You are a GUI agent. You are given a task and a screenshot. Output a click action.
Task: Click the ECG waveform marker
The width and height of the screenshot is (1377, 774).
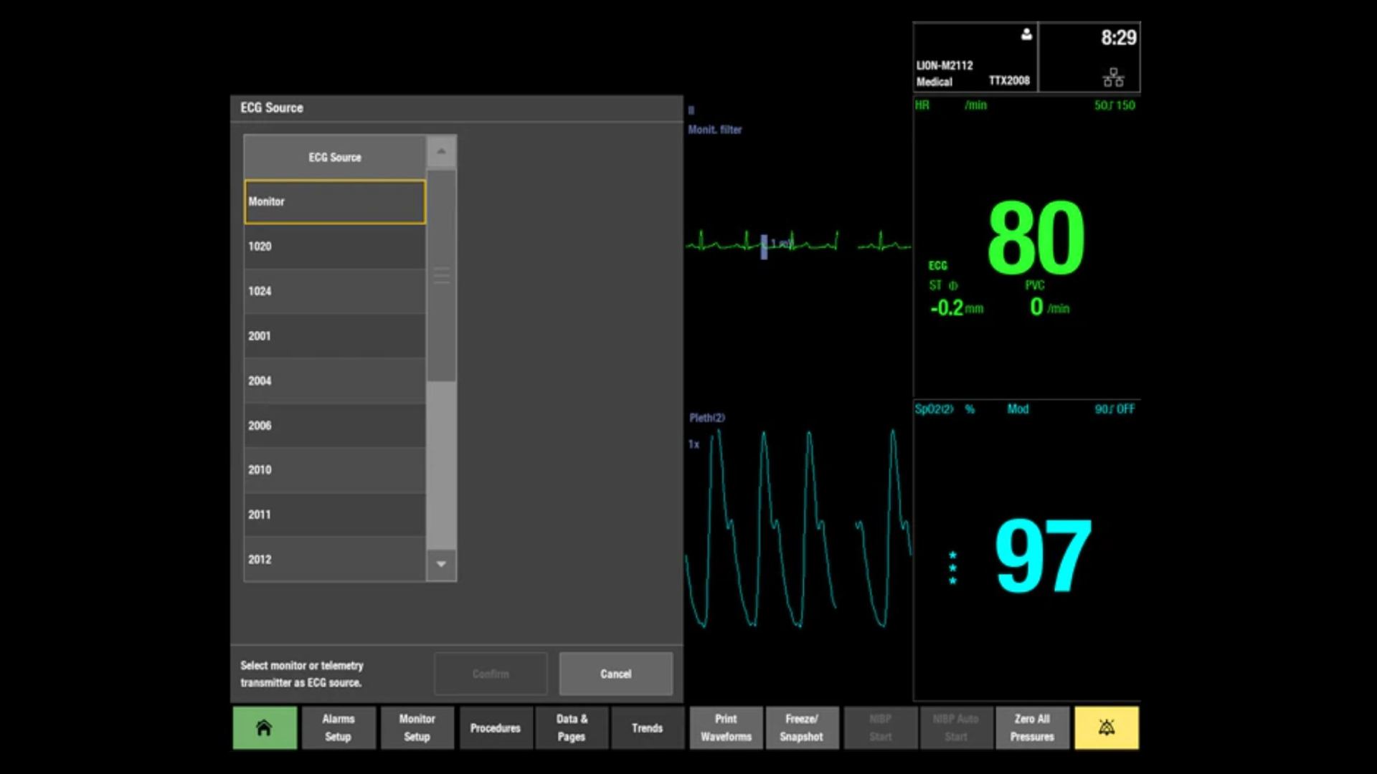coord(764,247)
